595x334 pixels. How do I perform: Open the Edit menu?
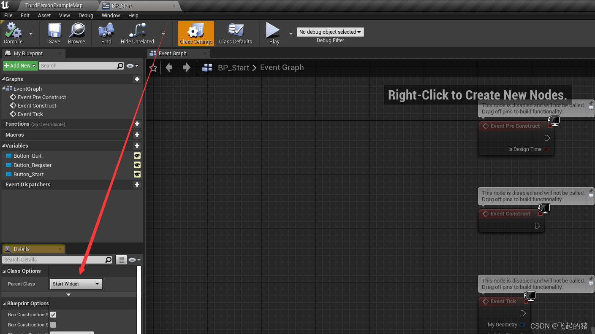point(25,15)
